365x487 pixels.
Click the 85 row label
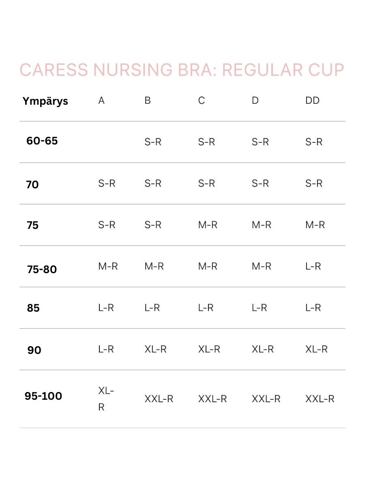(33, 308)
